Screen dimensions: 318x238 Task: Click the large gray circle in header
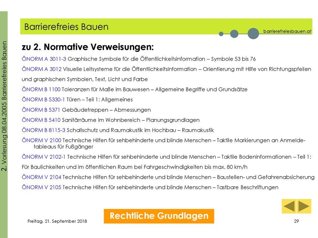pos(253,33)
